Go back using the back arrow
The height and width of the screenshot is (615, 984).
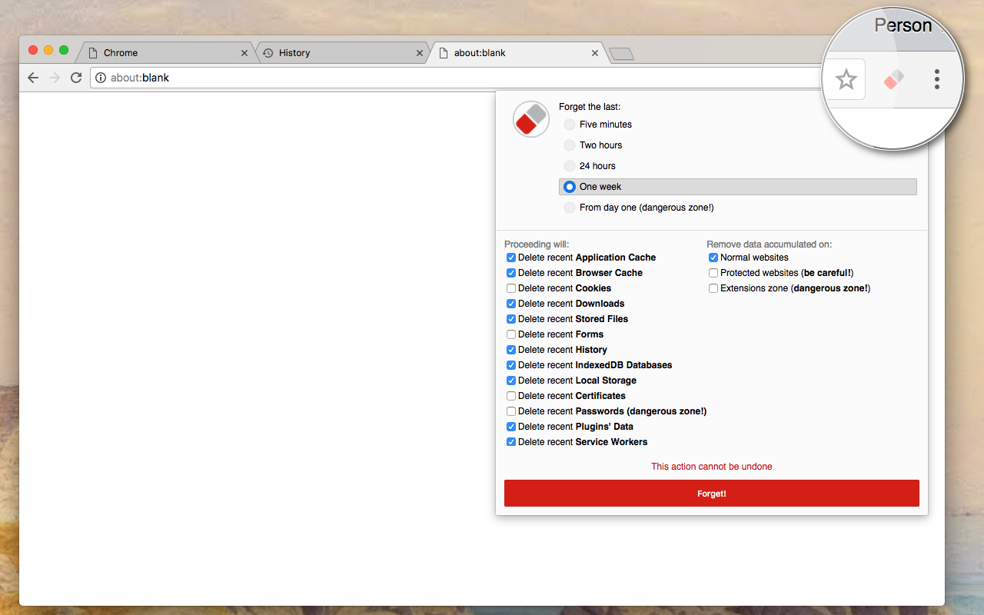32,78
